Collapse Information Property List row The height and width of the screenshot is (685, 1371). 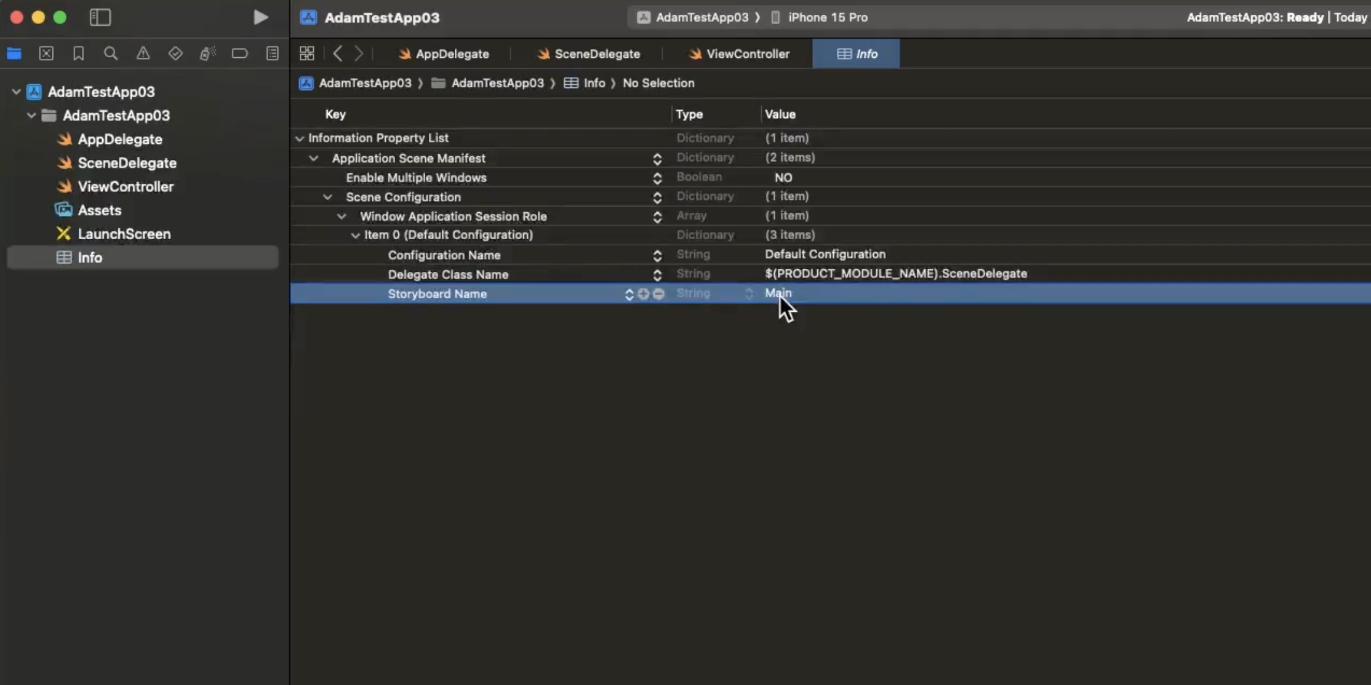(300, 138)
